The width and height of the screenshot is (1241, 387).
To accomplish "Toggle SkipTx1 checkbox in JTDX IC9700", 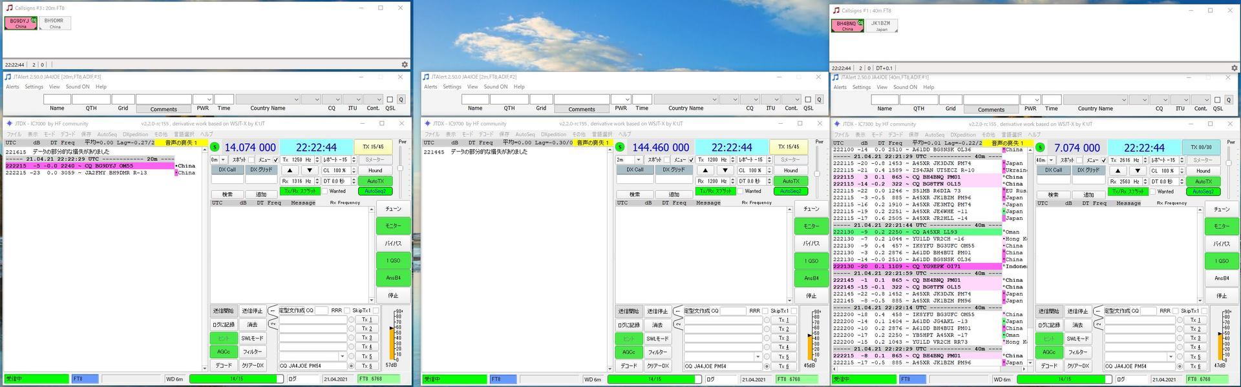I will tap(793, 310).
